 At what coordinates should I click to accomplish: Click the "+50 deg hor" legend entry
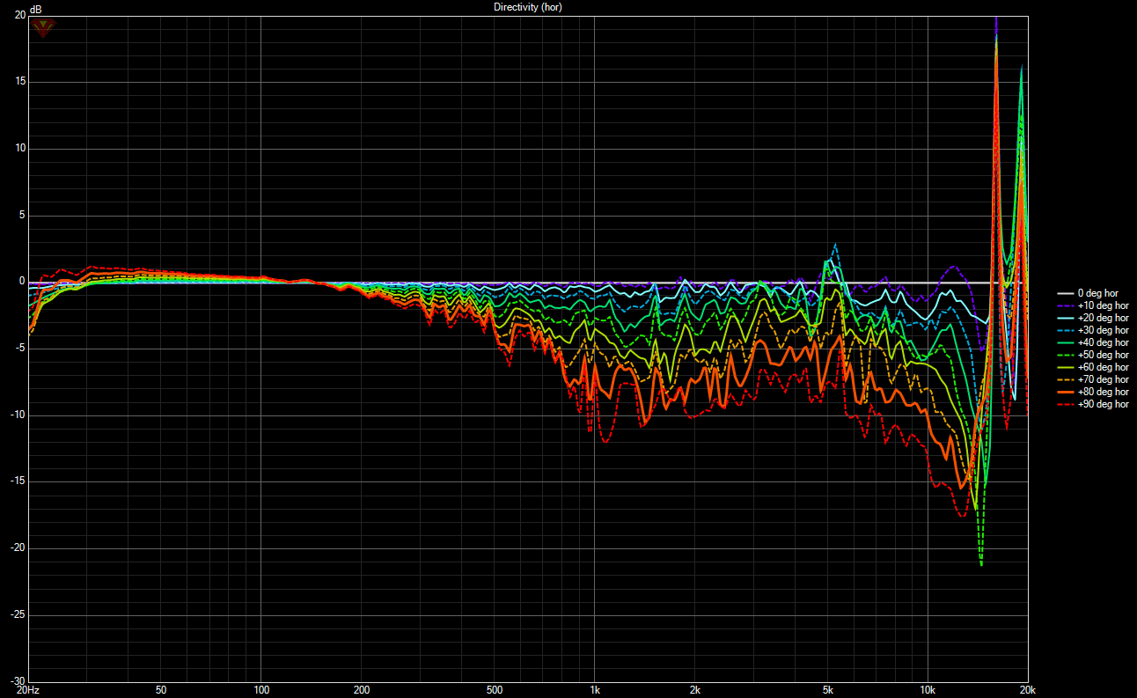(1092, 355)
